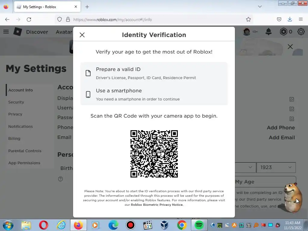This screenshot has height=231, width=308.
Task: Click the Roblox logo in the top bar
Action: point(17,32)
